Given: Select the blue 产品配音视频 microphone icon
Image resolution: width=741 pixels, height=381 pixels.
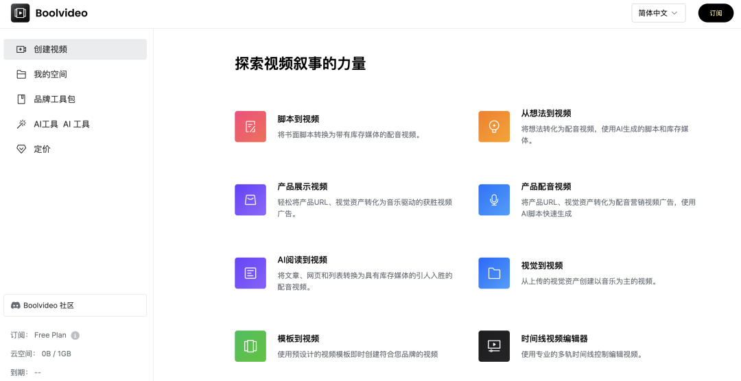Looking at the screenshot, I should (x=493, y=199).
